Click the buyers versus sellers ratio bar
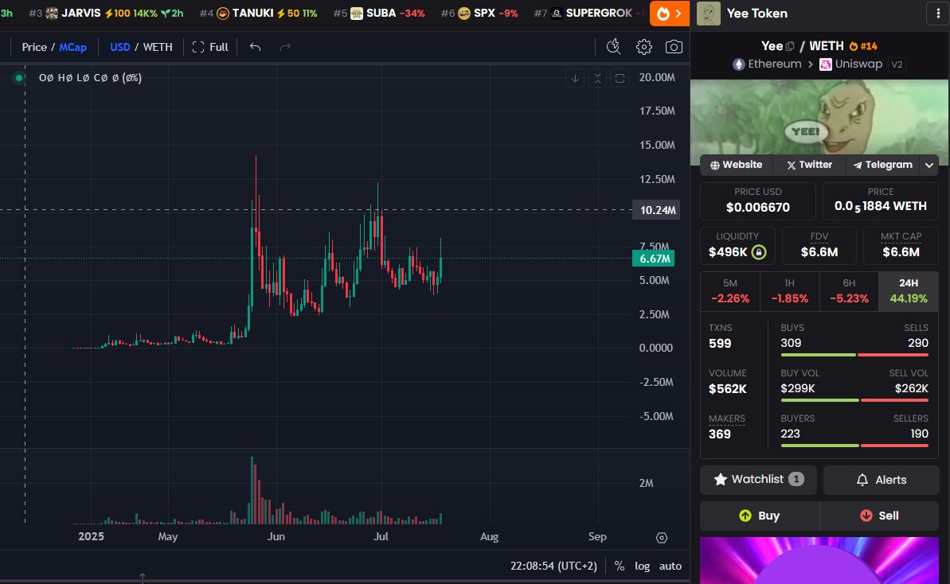 [x=855, y=446]
